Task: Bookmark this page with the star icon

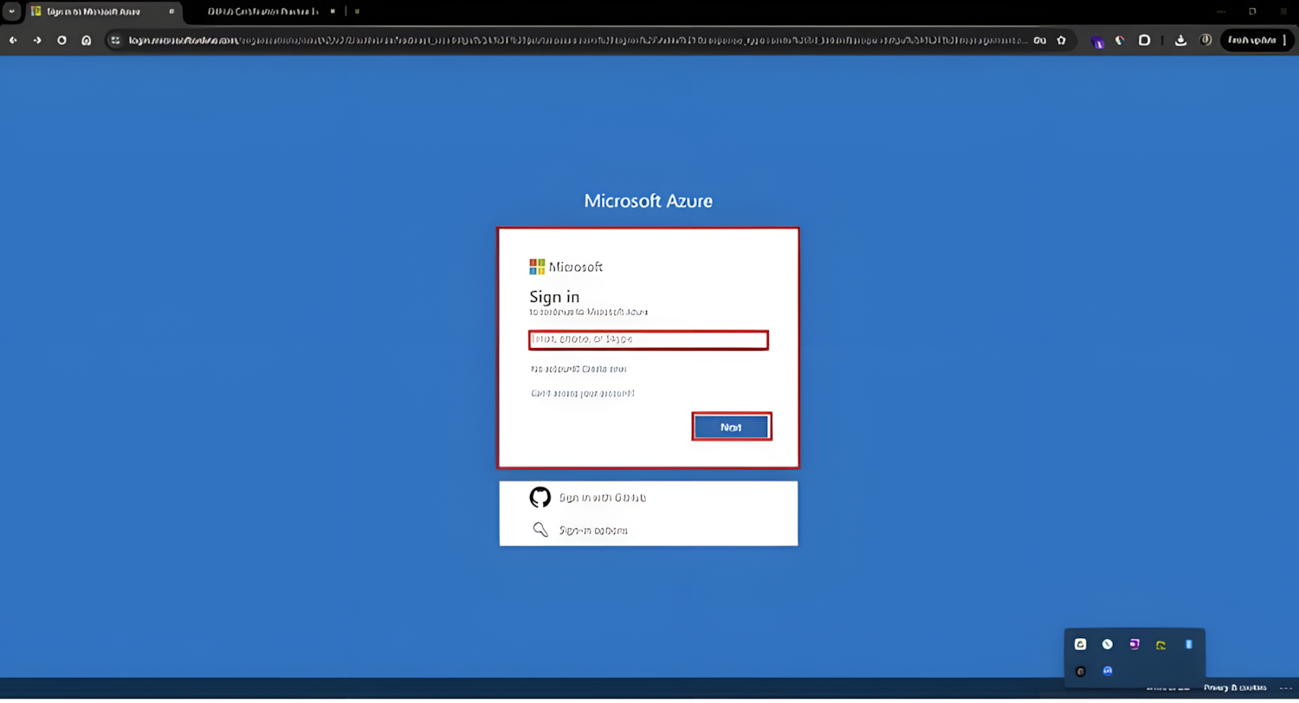Action: (x=1061, y=40)
